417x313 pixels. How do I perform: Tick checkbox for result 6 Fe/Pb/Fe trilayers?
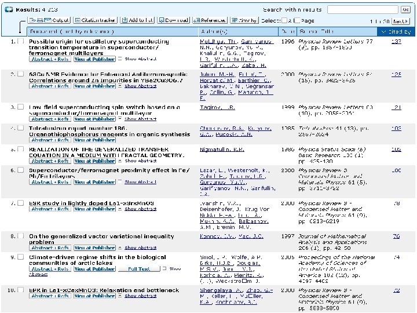(x=20, y=170)
